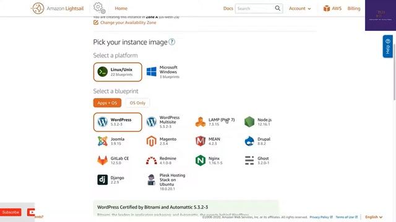
Task: Open the Billing link
Action: click(x=353, y=8)
